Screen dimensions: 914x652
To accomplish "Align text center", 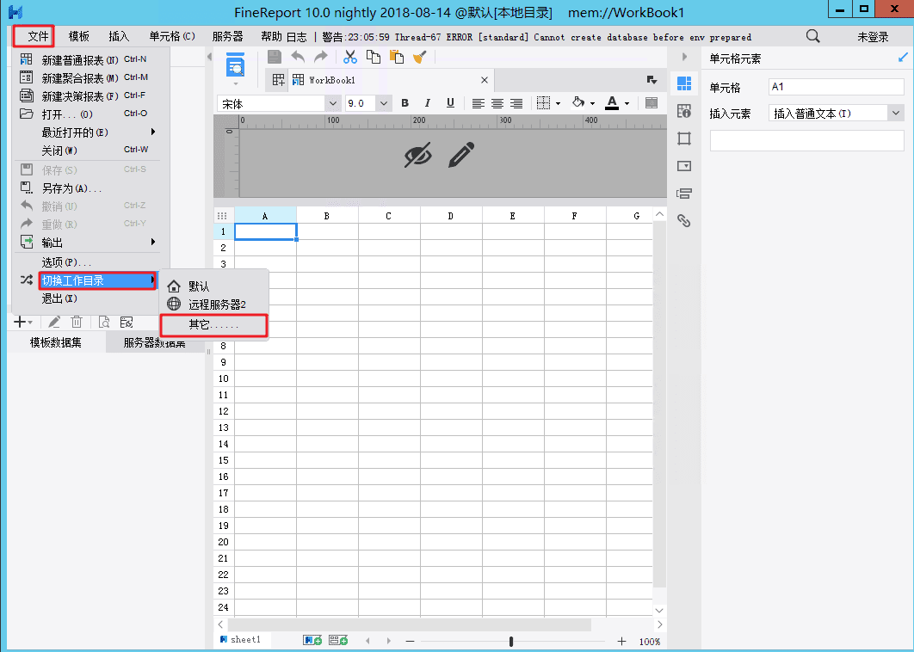I will (x=497, y=103).
